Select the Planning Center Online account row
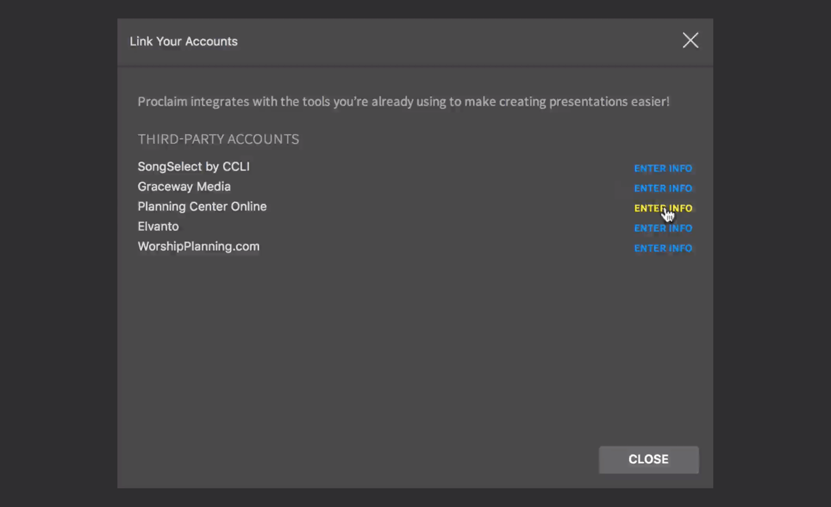 pos(202,206)
